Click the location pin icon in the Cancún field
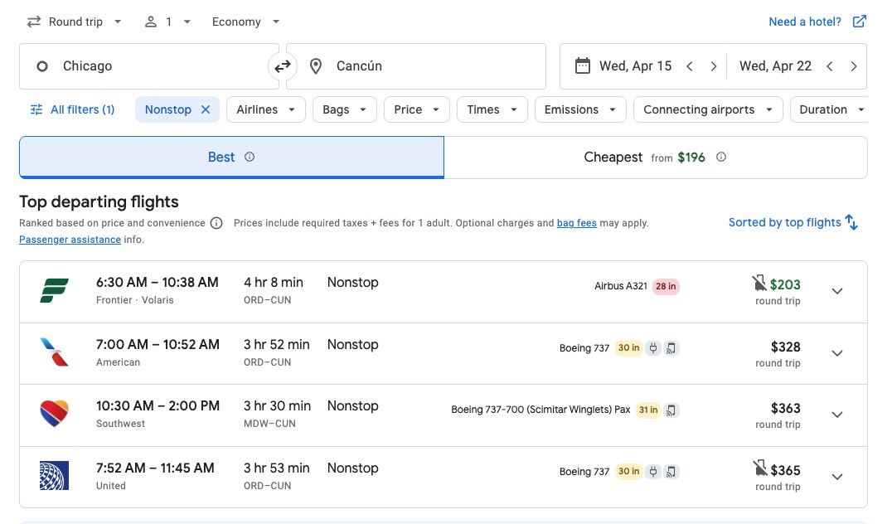 click(x=316, y=65)
